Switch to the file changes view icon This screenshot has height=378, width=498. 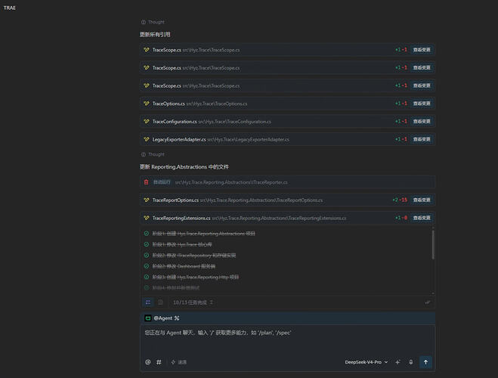coord(160,302)
